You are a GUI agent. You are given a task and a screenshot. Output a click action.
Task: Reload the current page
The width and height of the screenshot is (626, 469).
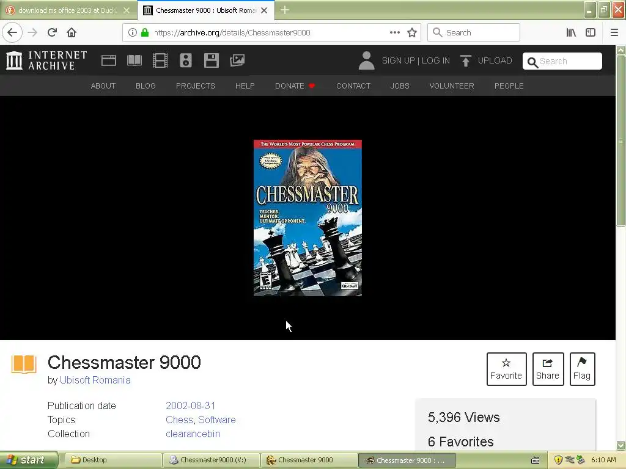click(52, 32)
